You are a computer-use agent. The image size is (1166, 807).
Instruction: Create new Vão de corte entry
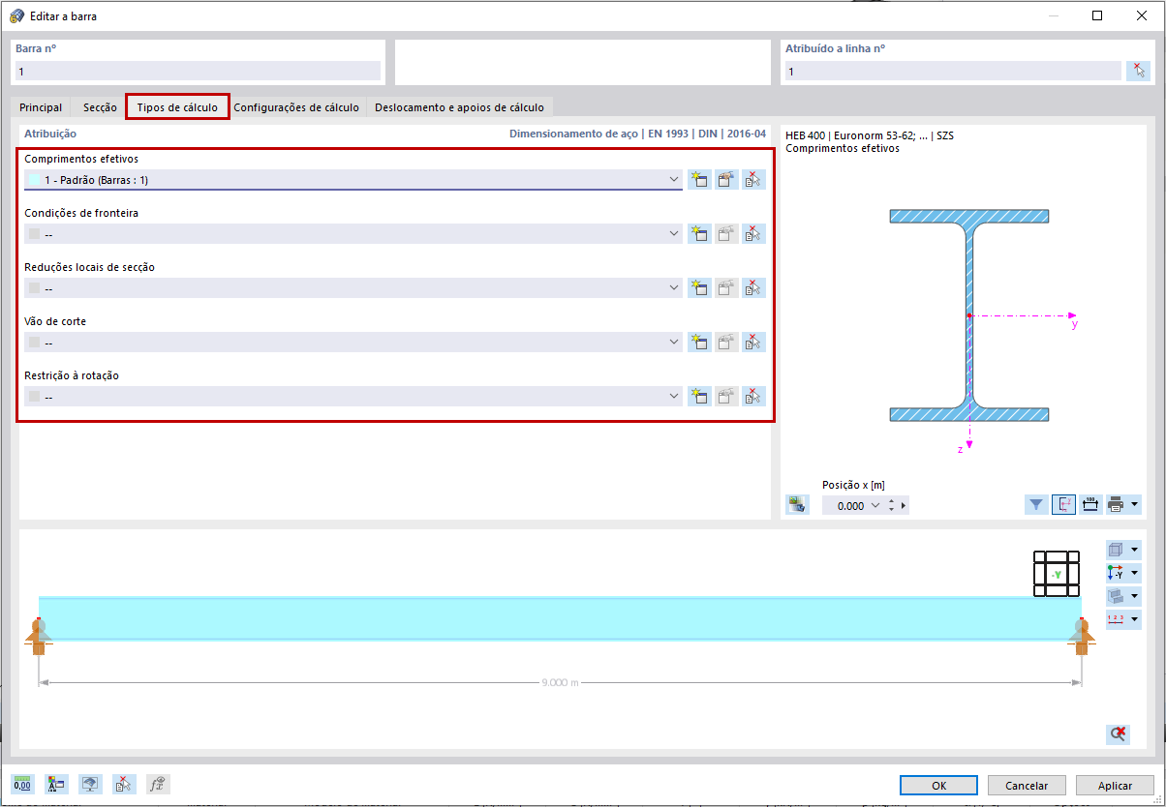pos(698,342)
